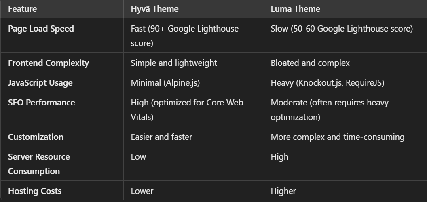
Task: Select the Frontend Complexity row label
Action: [x=48, y=63]
